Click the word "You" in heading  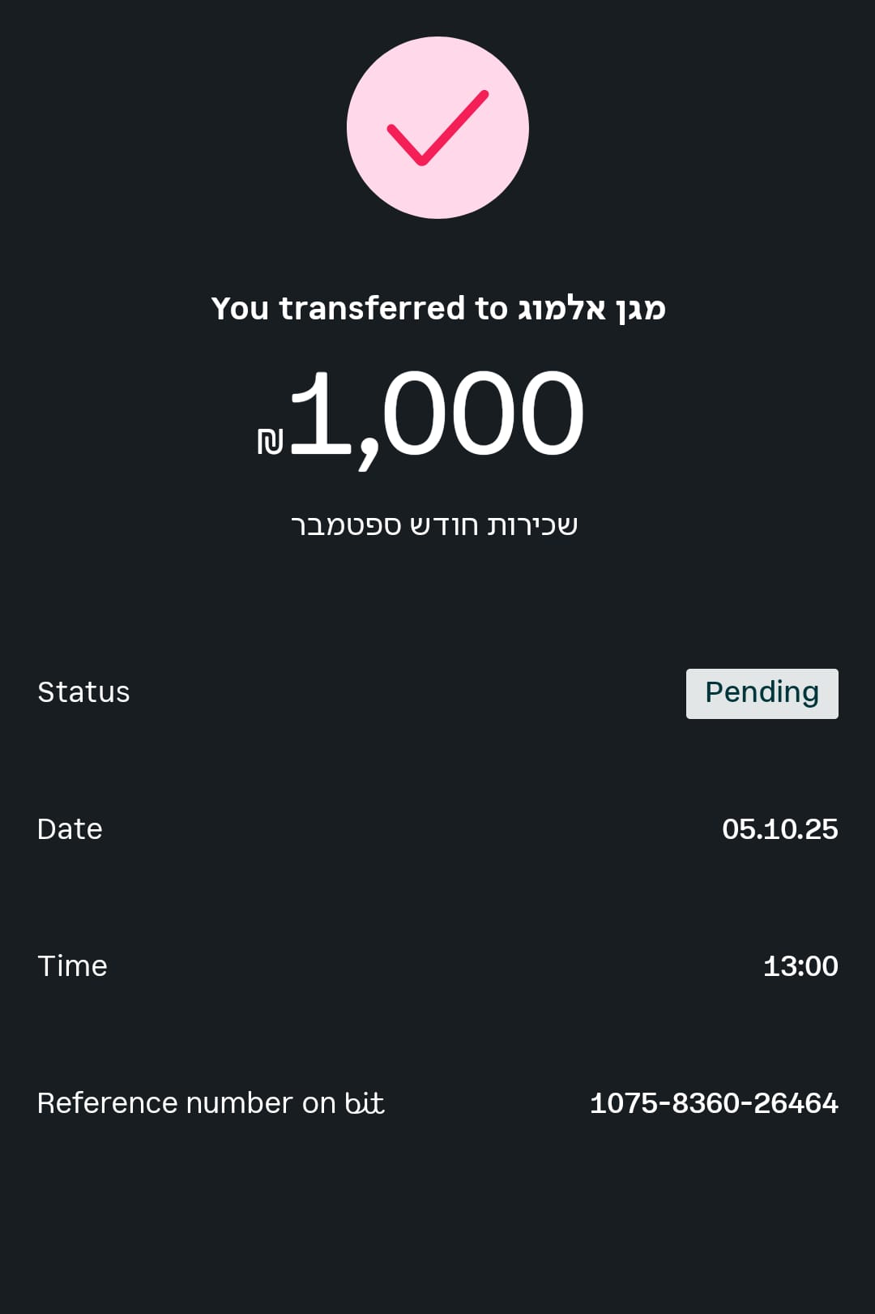(240, 309)
